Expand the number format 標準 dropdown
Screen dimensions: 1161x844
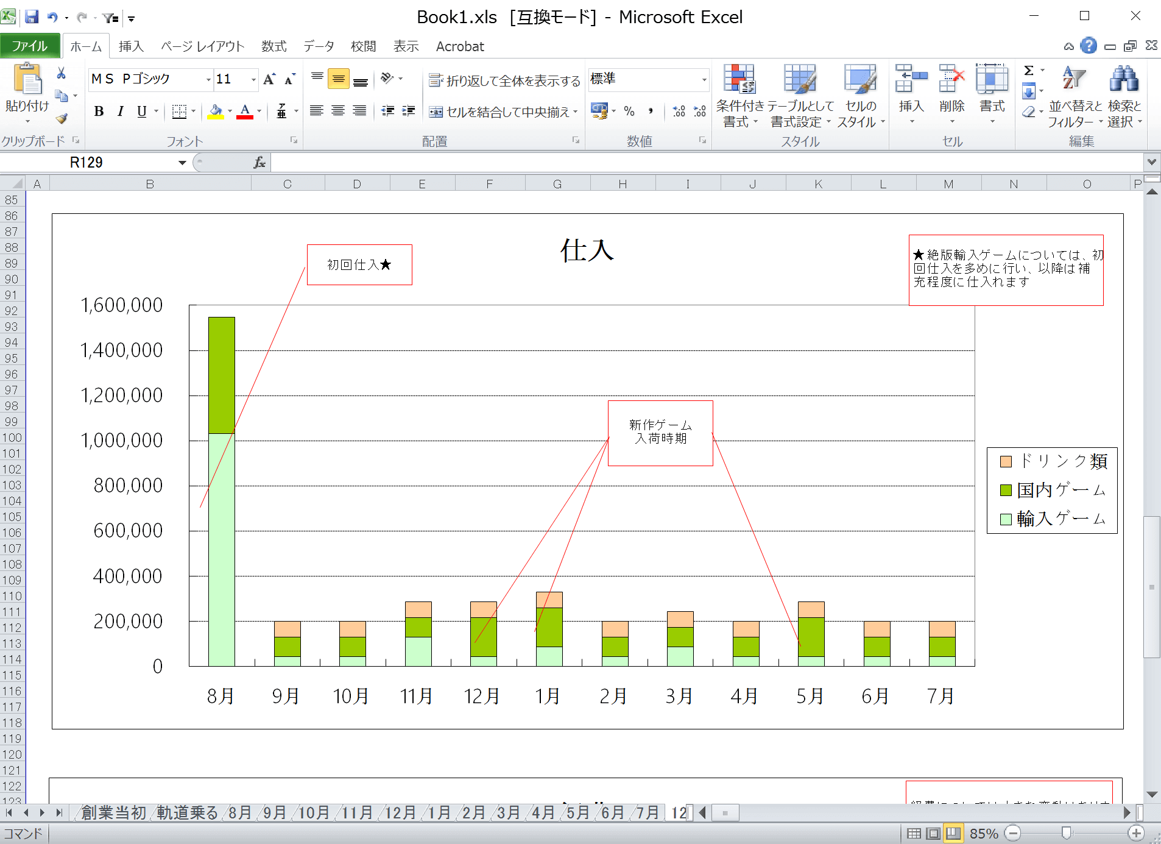coord(704,80)
